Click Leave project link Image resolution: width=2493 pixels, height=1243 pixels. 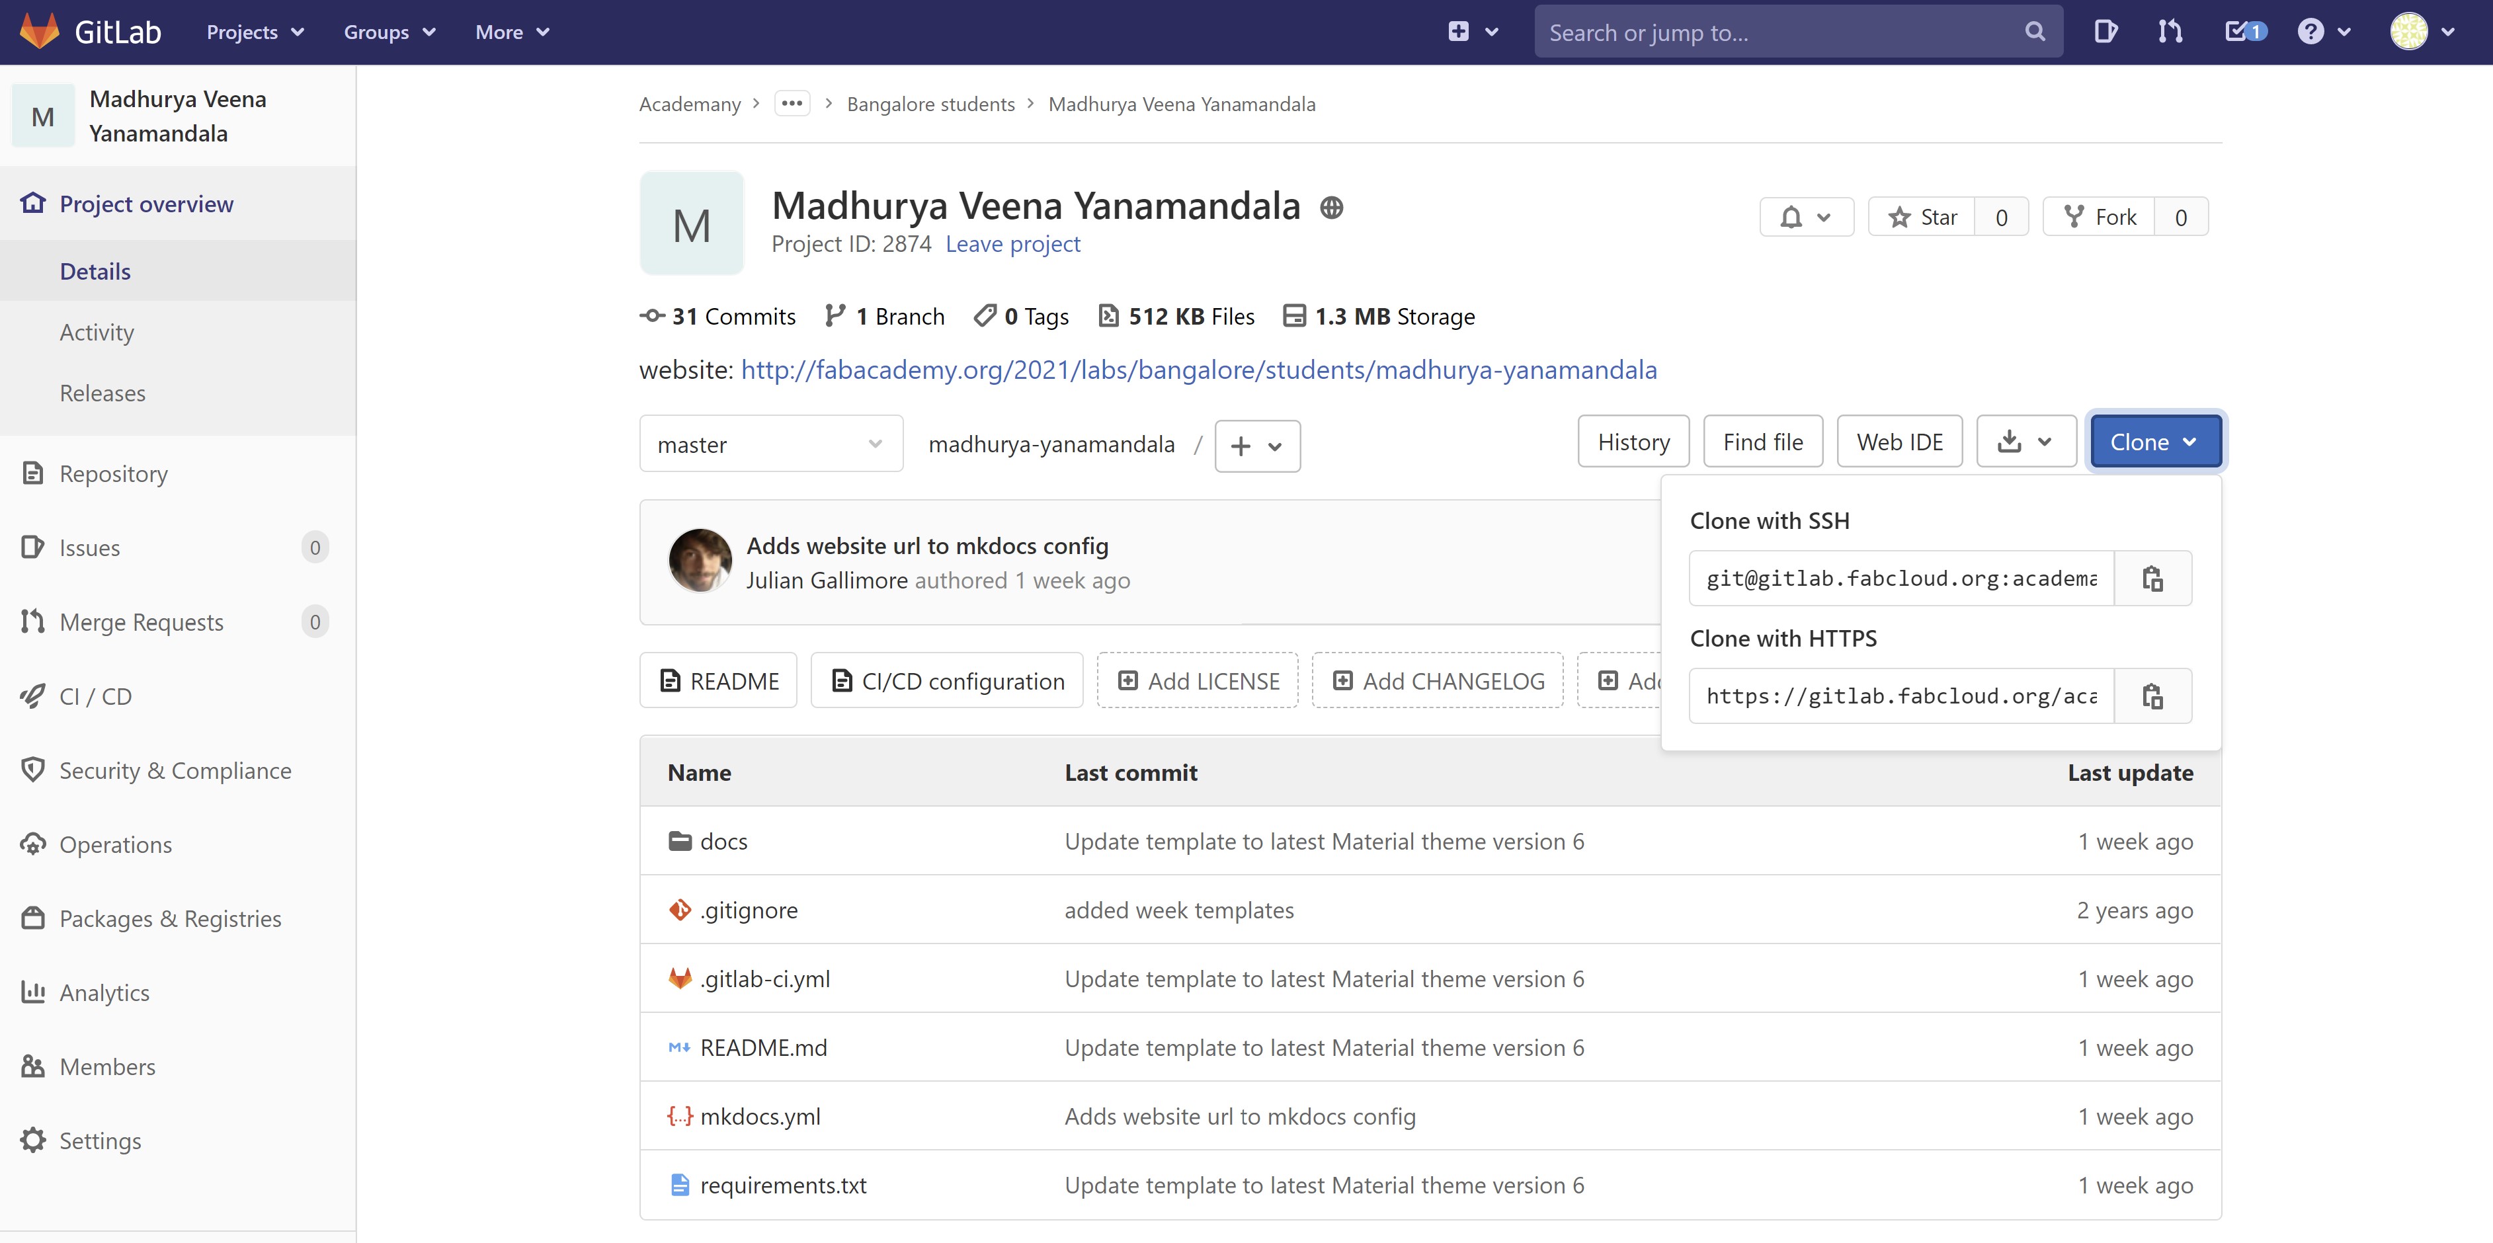click(1012, 244)
